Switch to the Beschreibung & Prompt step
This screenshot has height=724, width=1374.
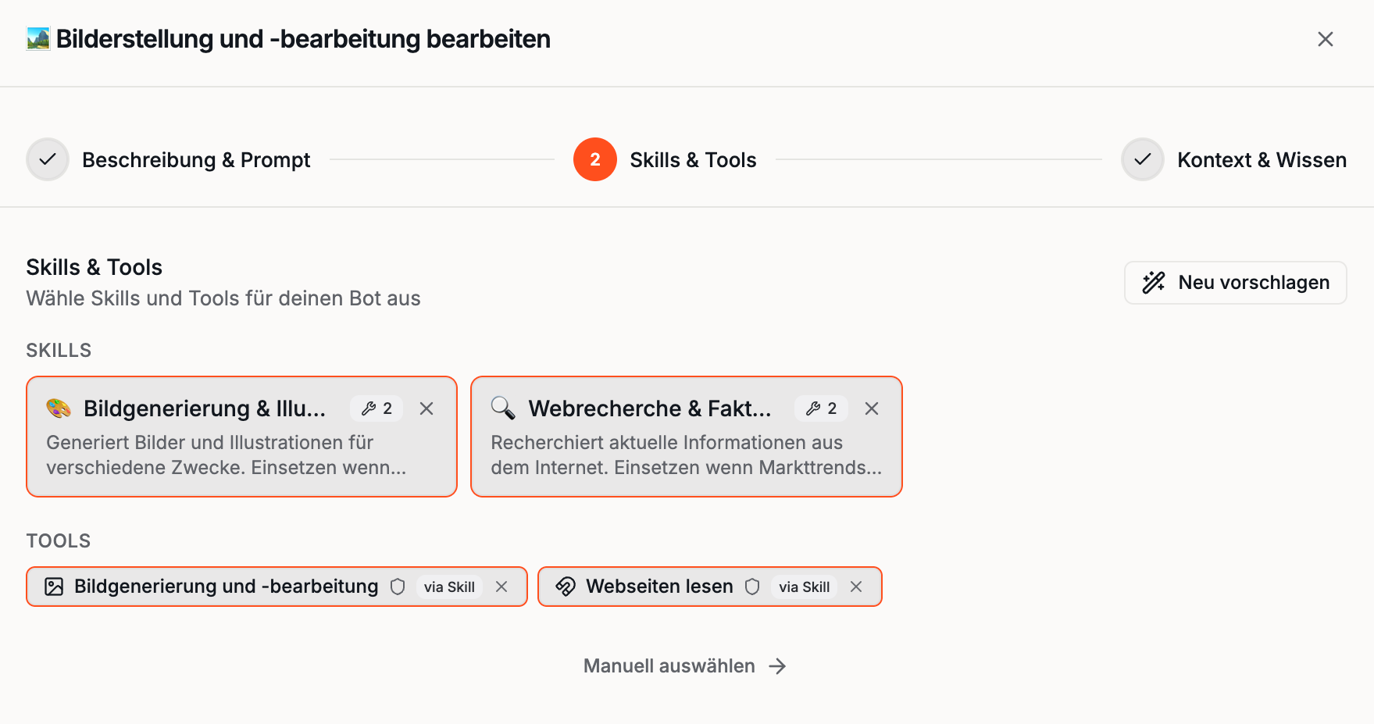coord(197,159)
